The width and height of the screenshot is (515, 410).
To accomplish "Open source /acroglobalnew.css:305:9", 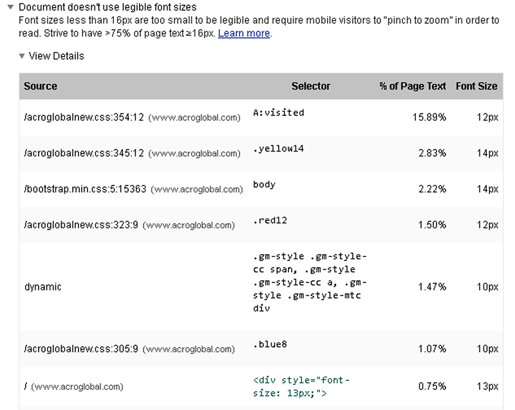I will pos(81,349).
